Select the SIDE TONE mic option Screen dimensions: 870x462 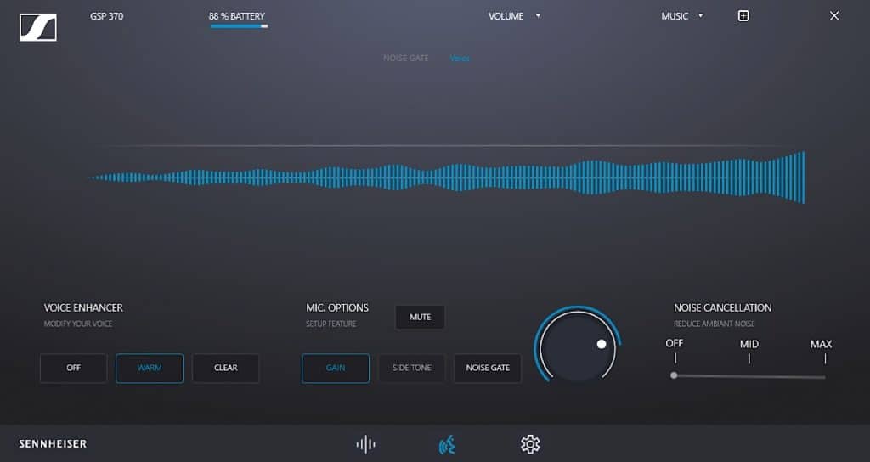[x=411, y=369]
